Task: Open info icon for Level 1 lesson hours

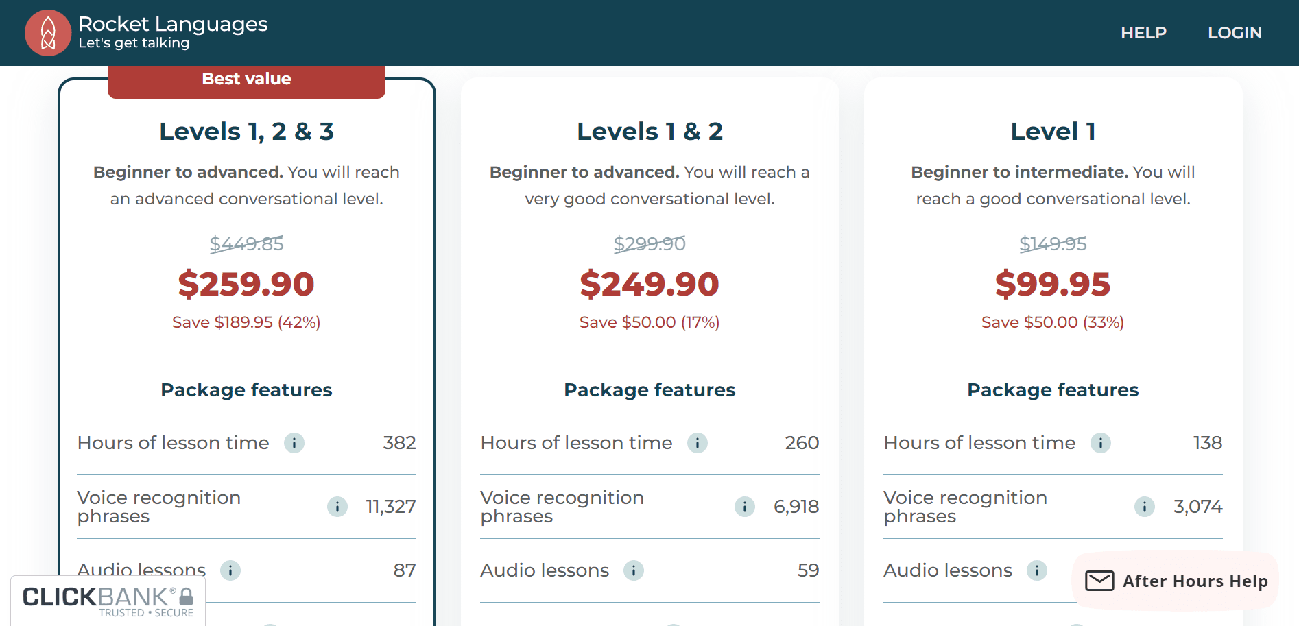Action: pyautogui.click(x=1101, y=443)
